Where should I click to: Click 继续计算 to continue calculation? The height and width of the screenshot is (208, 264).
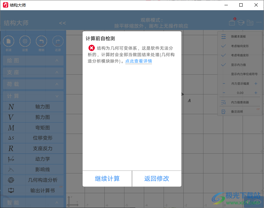pyautogui.click(x=107, y=179)
